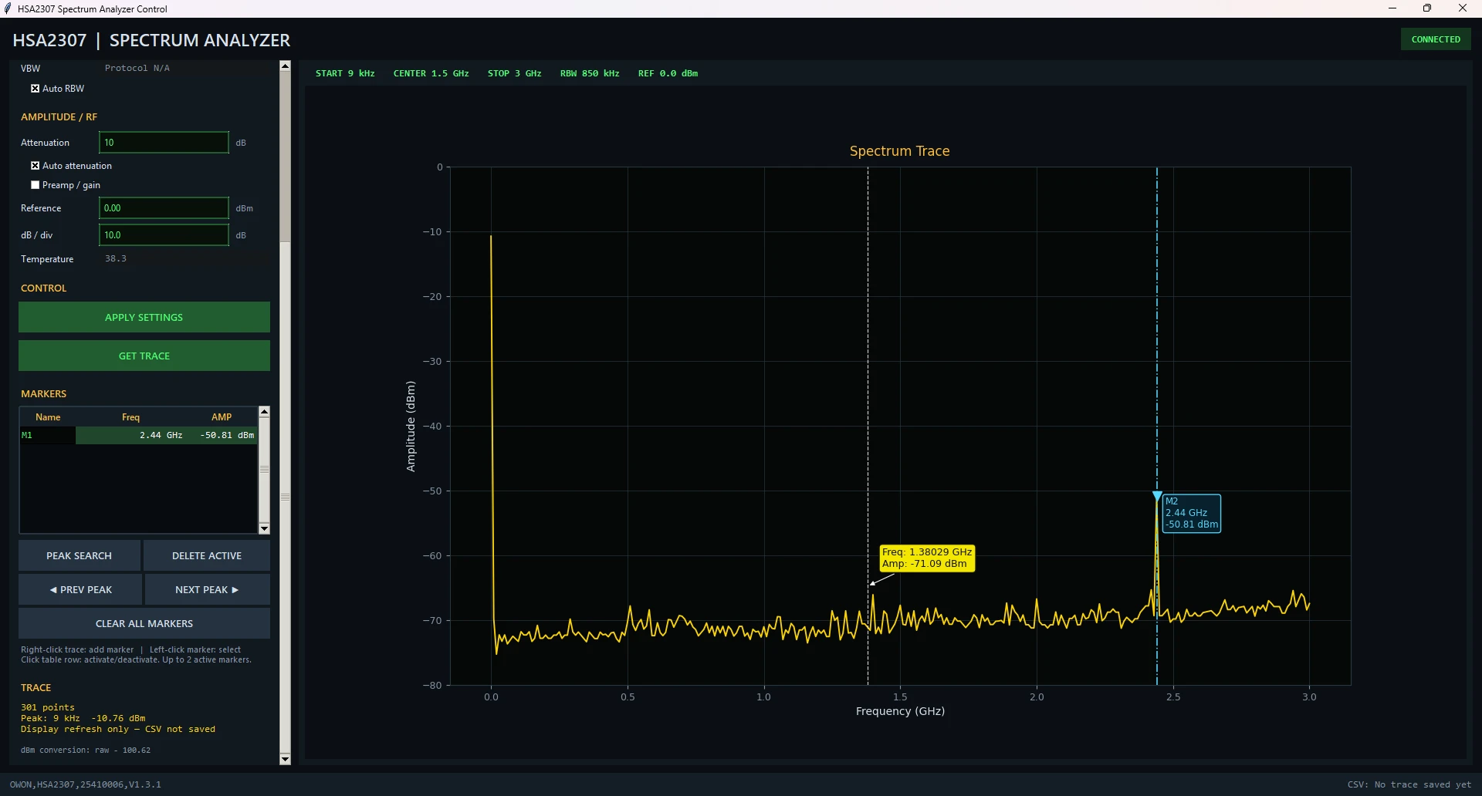Click the OWON,HSA2307 device ID status text
Screen dimensions: 1482x796
pos(86,784)
